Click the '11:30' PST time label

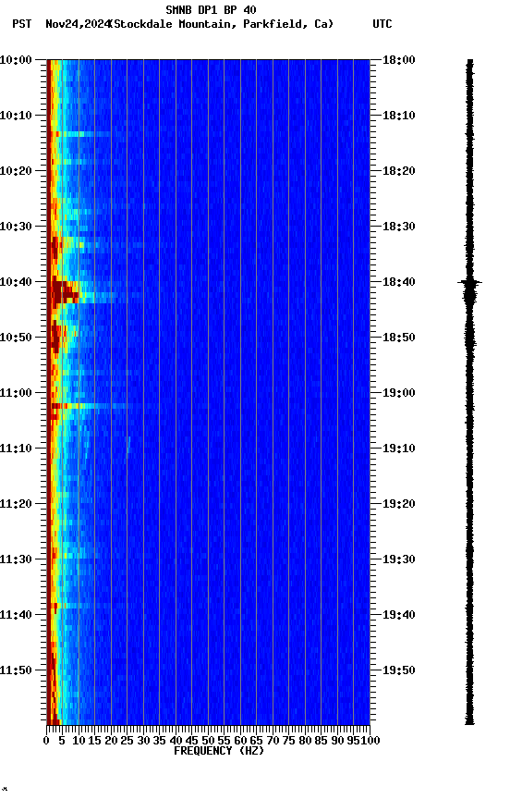(16, 560)
